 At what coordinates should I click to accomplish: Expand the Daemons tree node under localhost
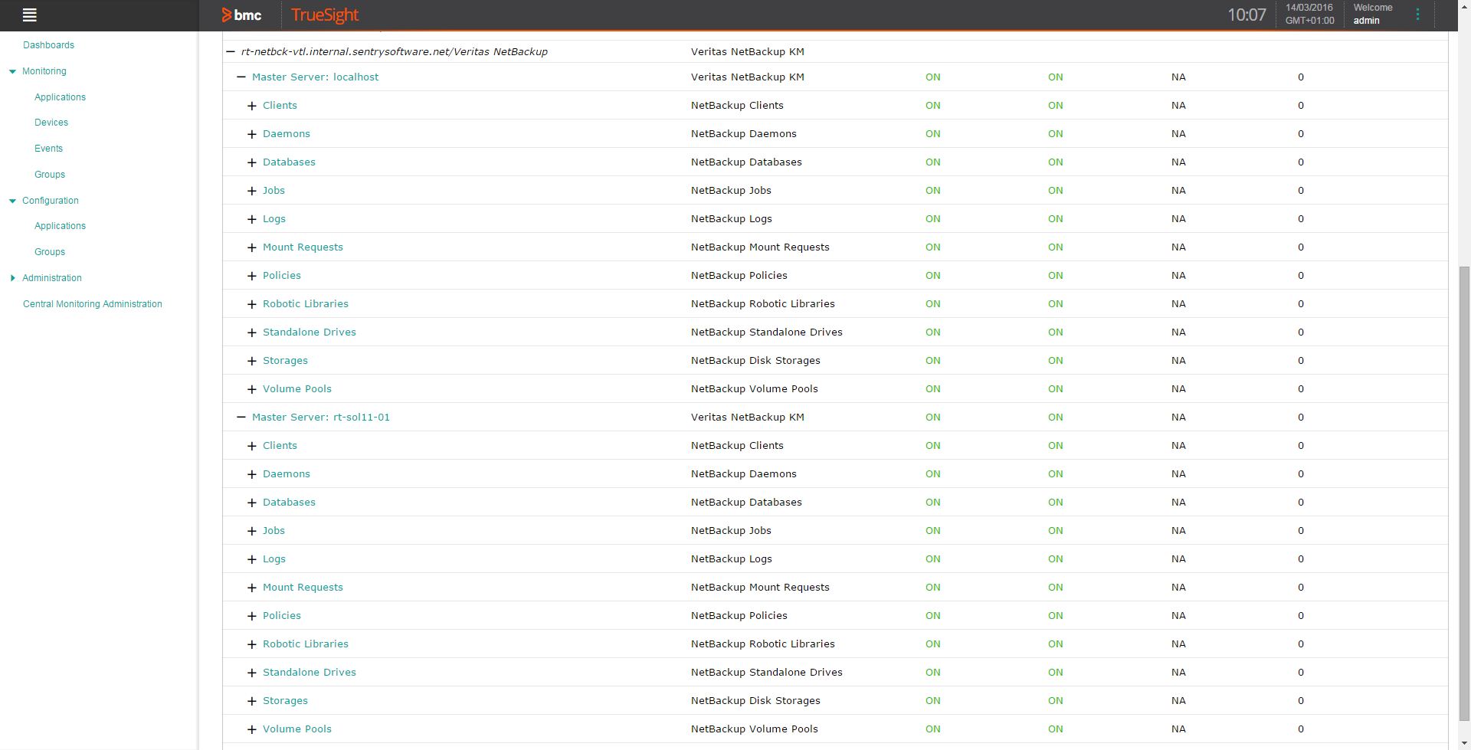[251, 134]
